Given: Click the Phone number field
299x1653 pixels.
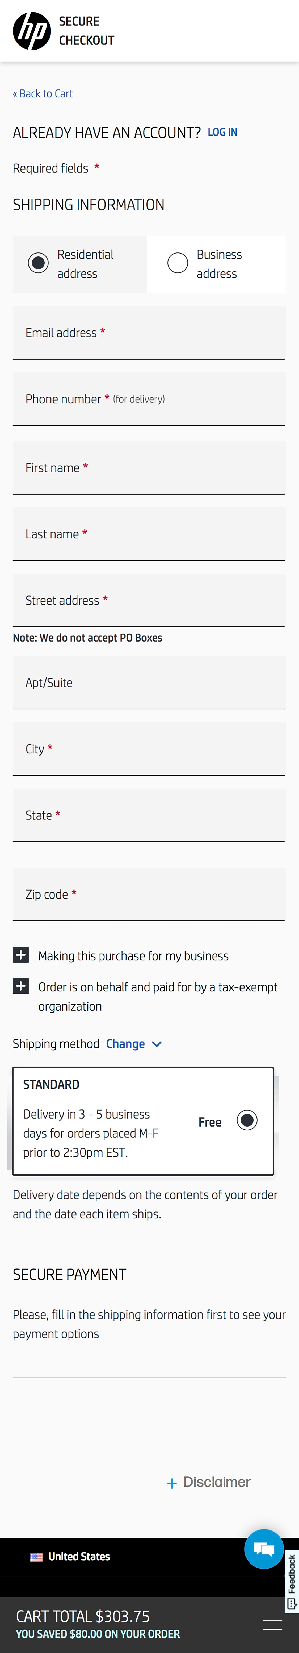Looking at the screenshot, I should point(149,398).
